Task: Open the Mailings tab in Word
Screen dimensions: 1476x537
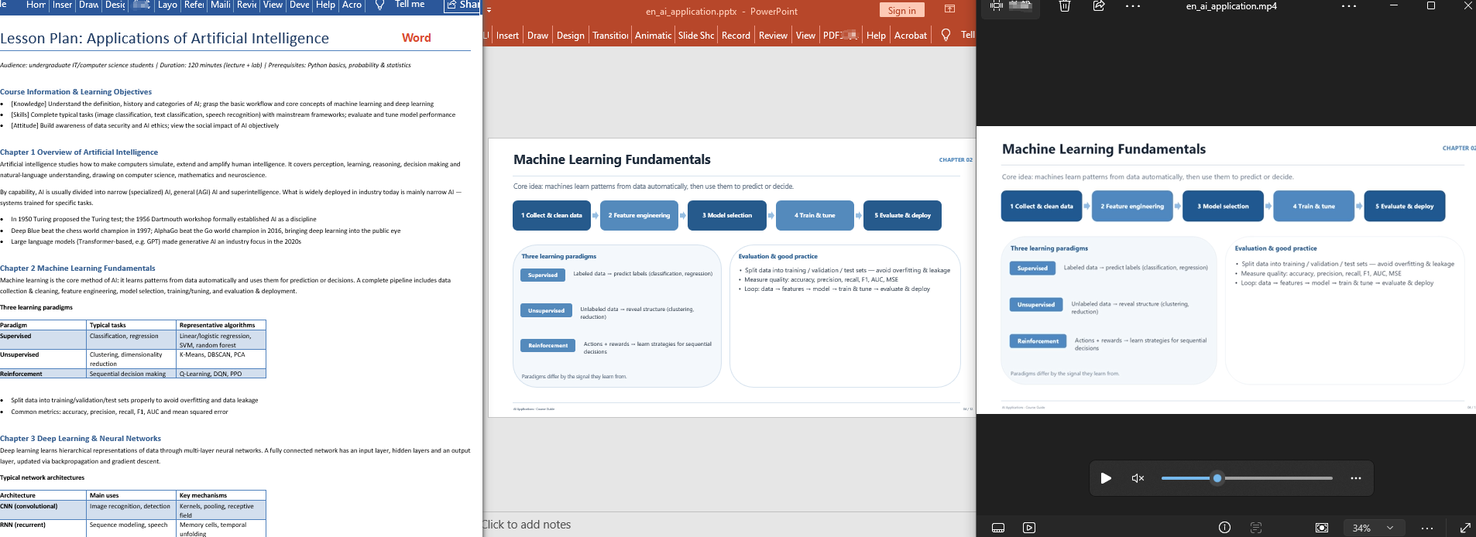Action: pos(220,5)
